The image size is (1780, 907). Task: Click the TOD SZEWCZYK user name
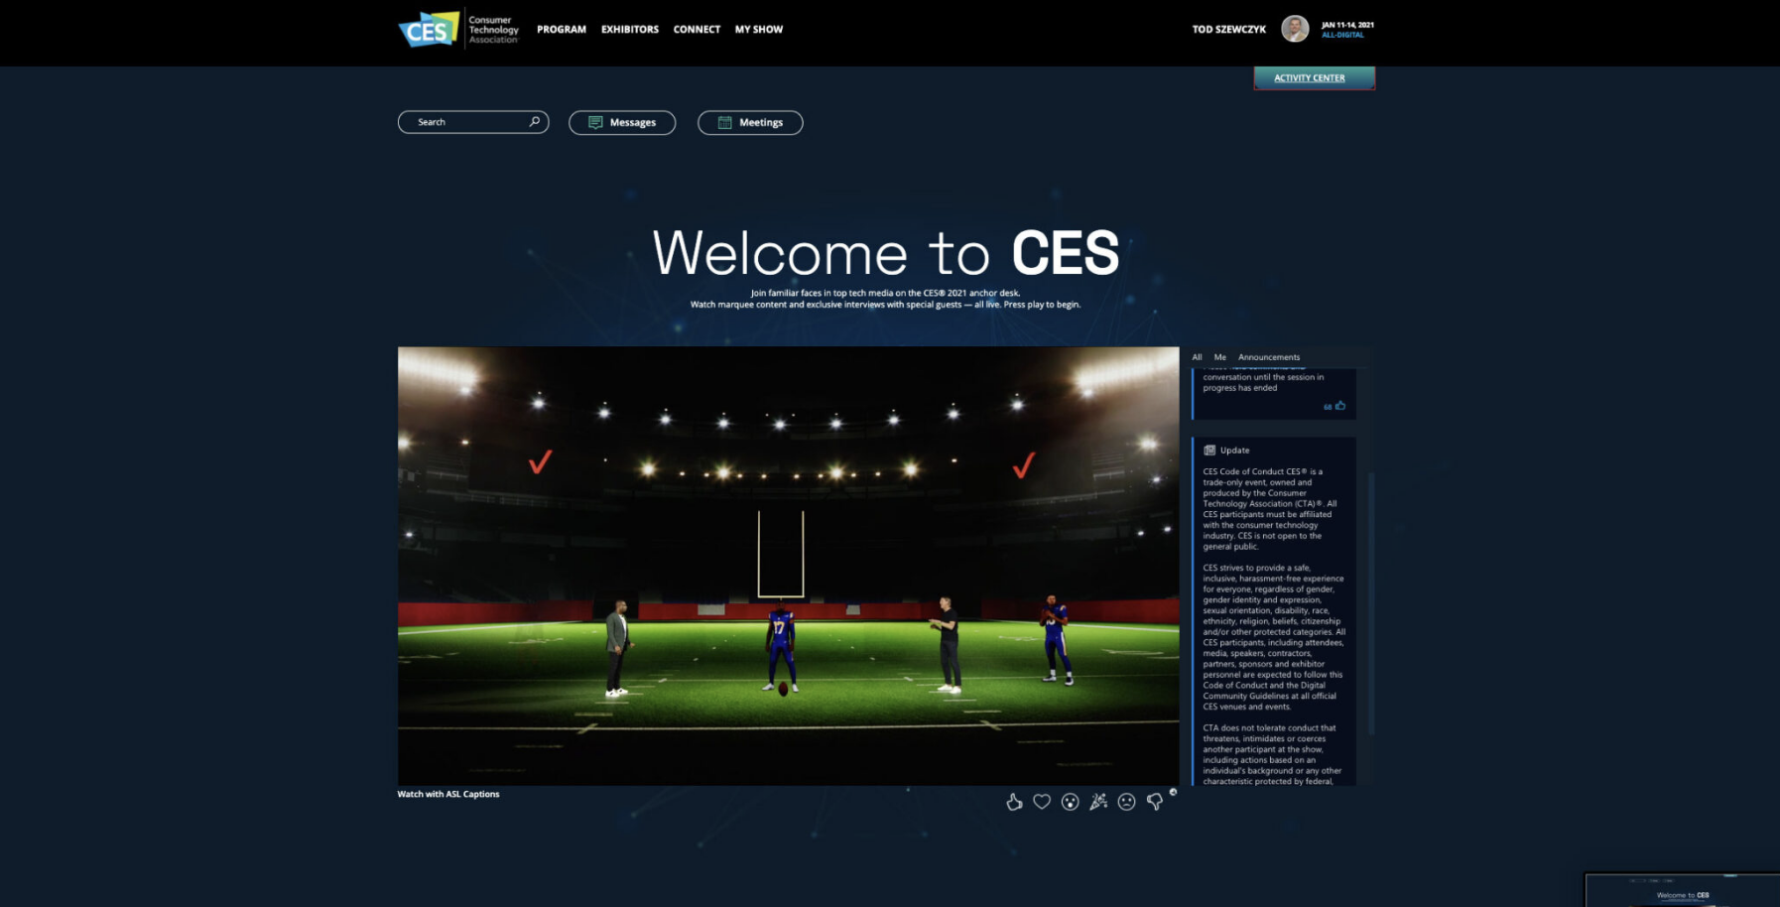(x=1229, y=30)
